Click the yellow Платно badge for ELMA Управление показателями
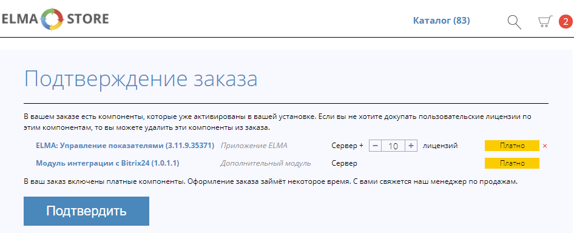 [512, 146]
